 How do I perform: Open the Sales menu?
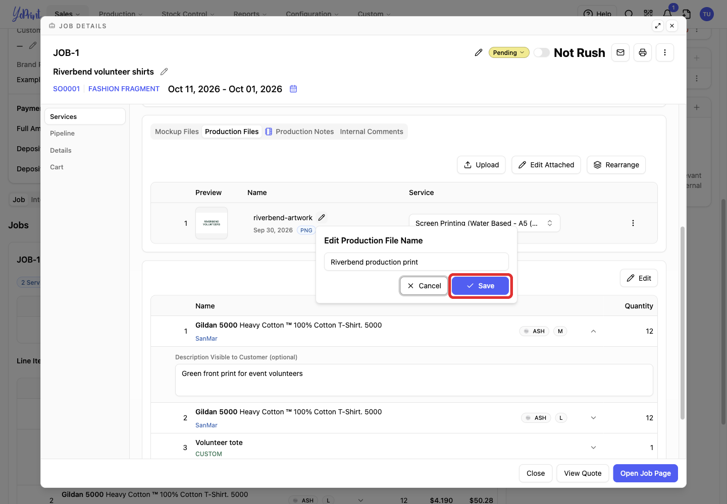67,14
